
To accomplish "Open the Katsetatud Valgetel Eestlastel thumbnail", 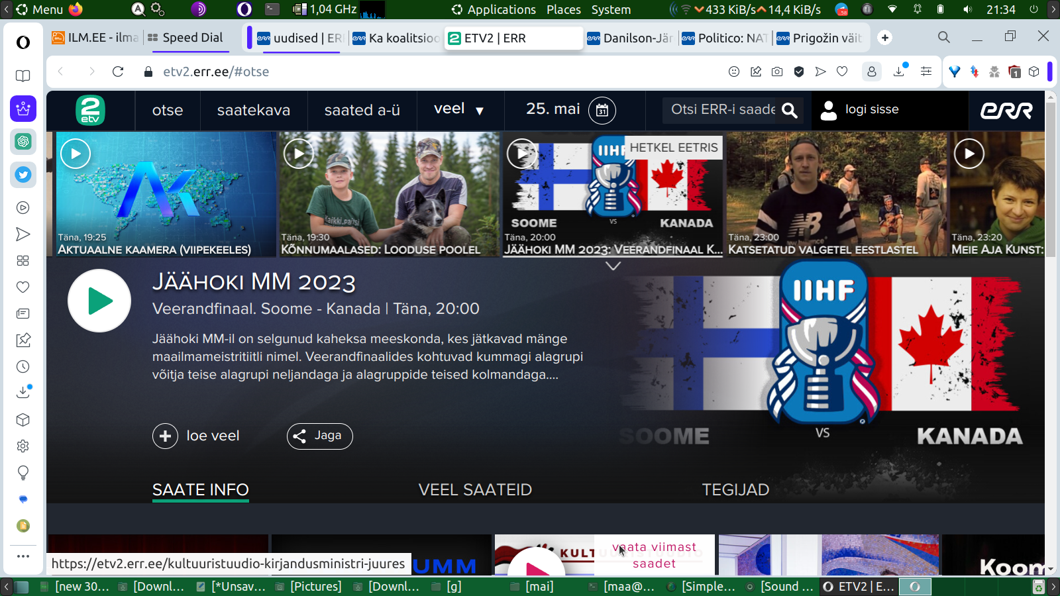I will (x=837, y=193).
